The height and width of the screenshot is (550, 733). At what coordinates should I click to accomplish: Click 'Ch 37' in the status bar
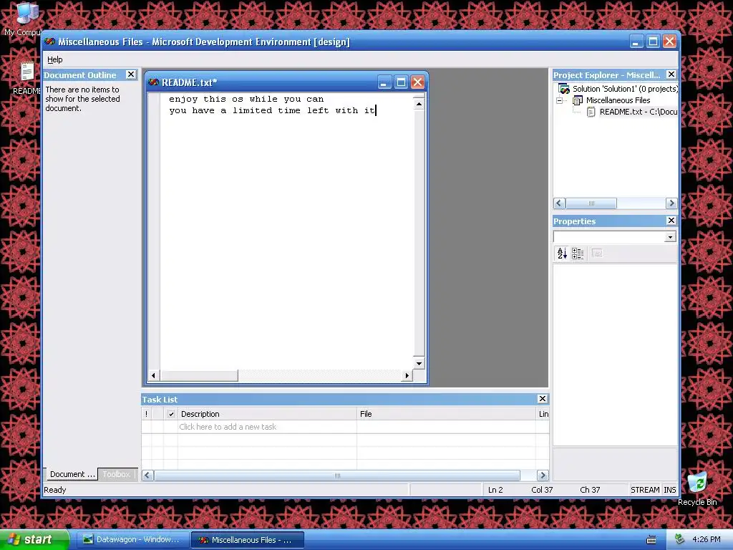coord(590,490)
